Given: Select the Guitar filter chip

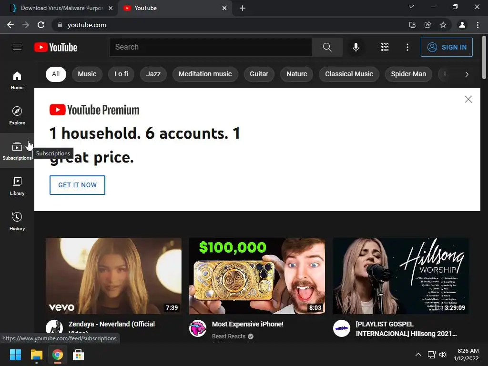Looking at the screenshot, I should click(259, 74).
